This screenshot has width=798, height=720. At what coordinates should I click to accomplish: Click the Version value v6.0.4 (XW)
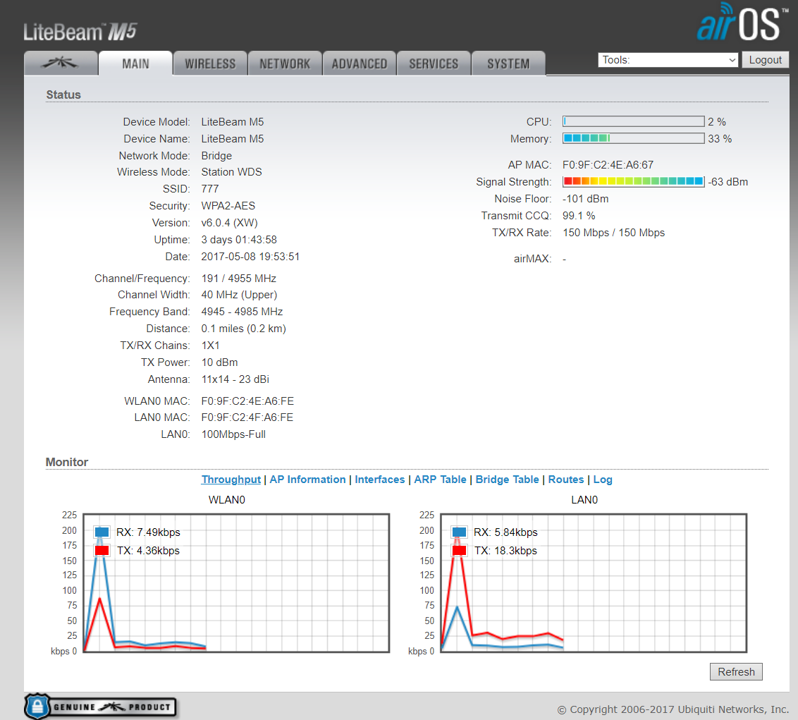pos(230,223)
